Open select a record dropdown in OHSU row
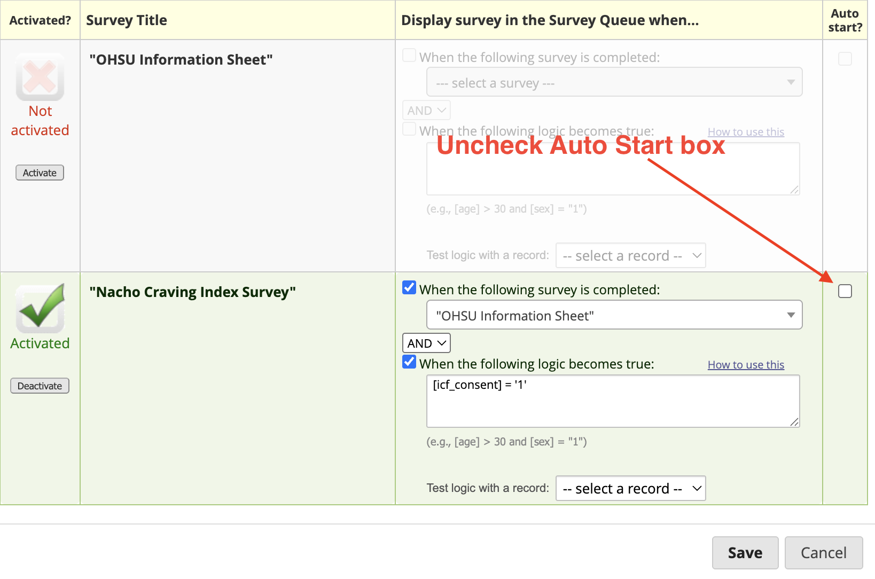The image size is (875, 579). (x=631, y=256)
